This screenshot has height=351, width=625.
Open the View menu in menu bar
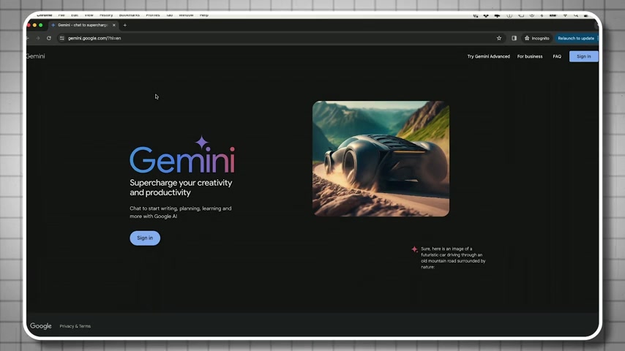coord(89,15)
